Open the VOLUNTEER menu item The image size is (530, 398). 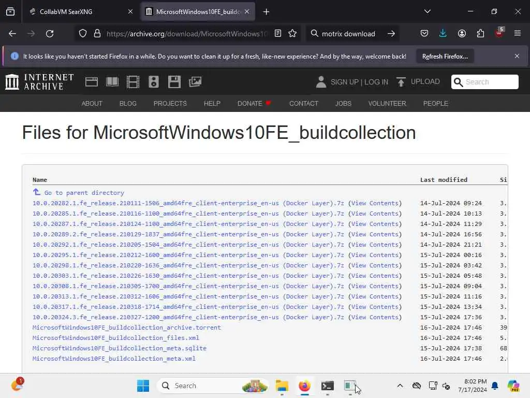(x=387, y=104)
